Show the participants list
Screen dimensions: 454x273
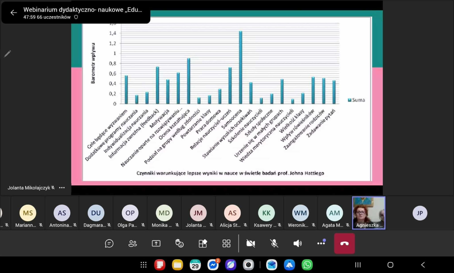pos(133,244)
